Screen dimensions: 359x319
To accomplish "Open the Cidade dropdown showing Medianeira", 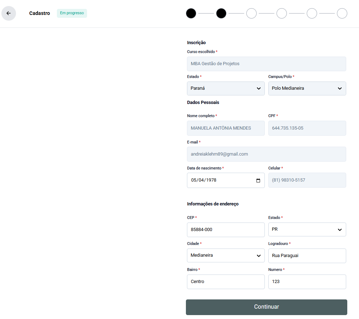I will click(x=226, y=256).
